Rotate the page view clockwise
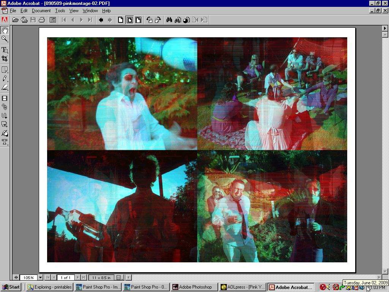 158,20
